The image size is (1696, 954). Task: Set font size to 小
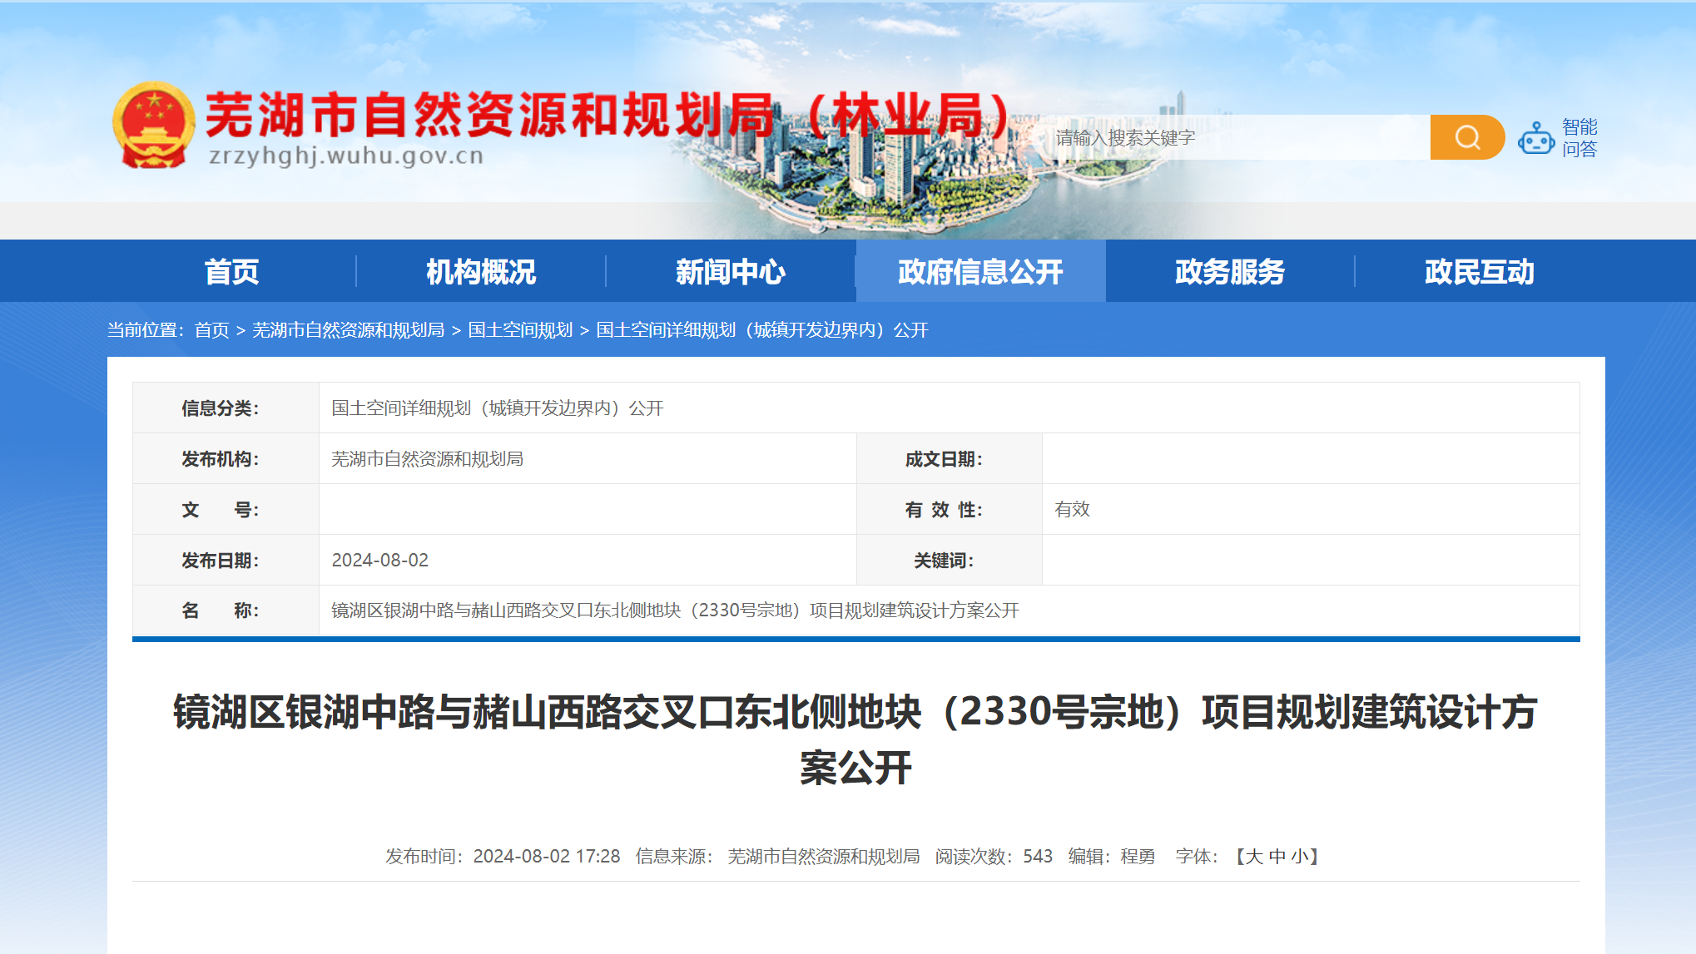pos(1300,856)
